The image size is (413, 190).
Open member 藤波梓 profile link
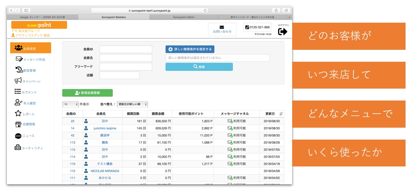(105, 135)
